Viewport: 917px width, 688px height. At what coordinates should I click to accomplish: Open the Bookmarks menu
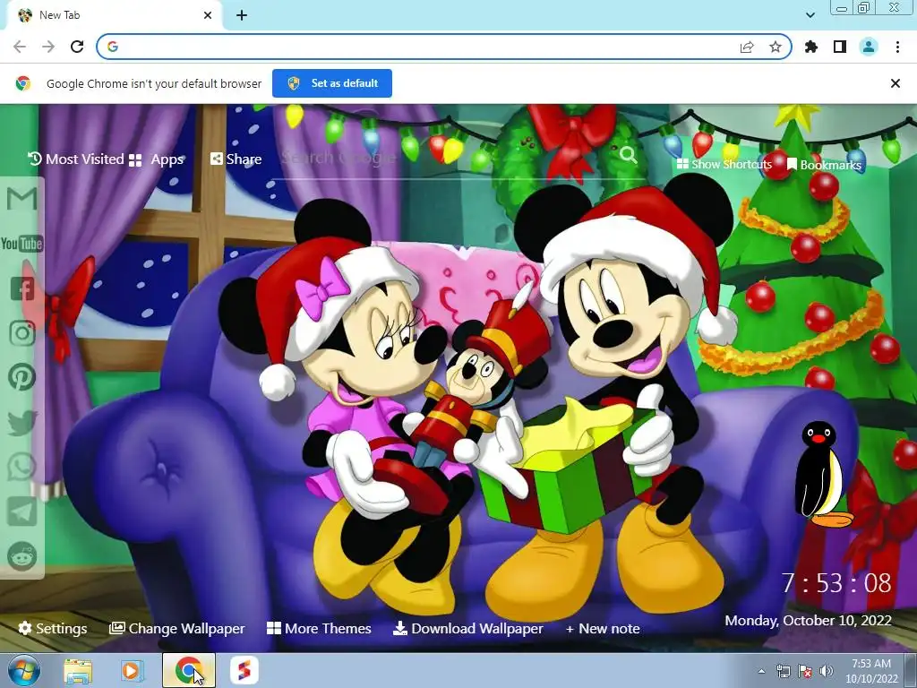coord(824,165)
